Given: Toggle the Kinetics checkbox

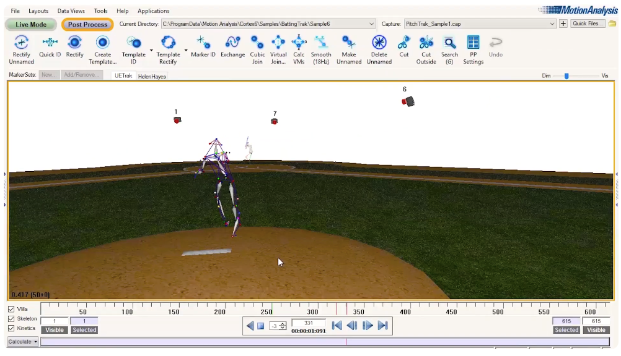Looking at the screenshot, I should pyautogui.click(x=11, y=328).
